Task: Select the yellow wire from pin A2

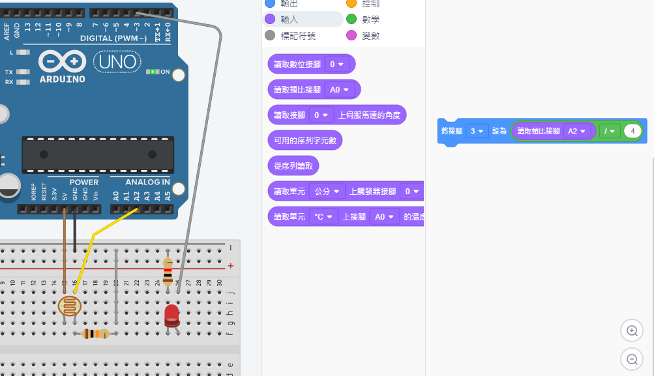Action: [x=86, y=254]
